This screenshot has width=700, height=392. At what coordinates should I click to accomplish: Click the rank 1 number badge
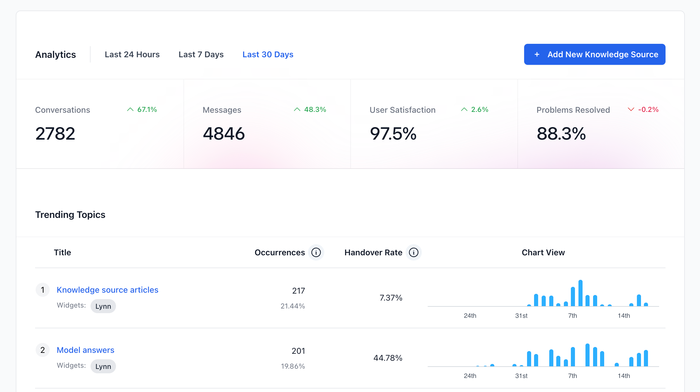[43, 290]
